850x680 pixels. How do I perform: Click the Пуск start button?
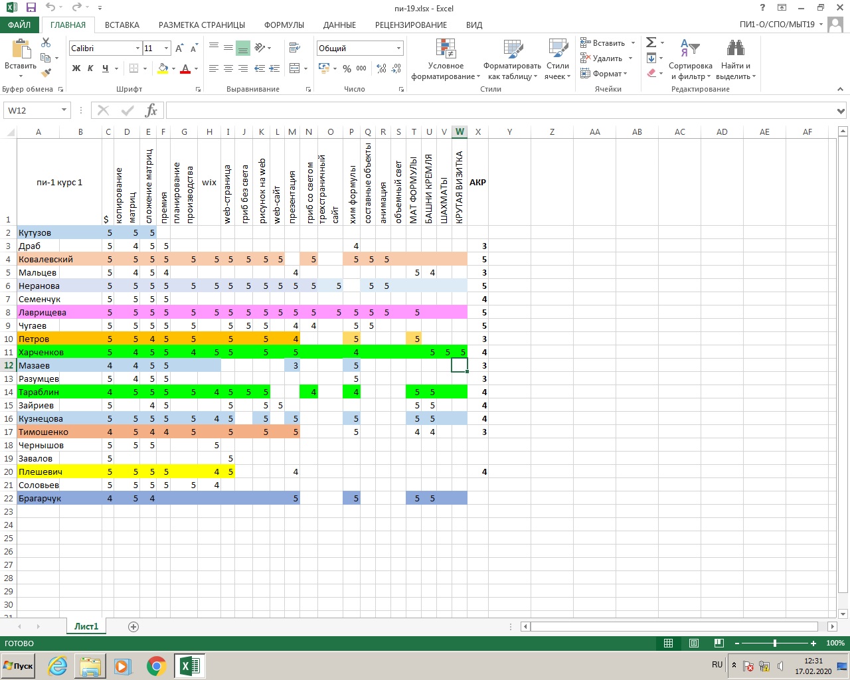coord(18,666)
